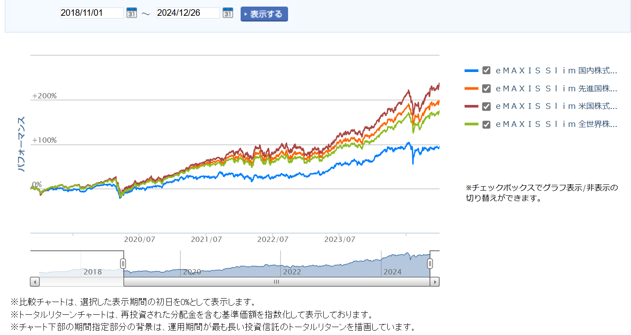The height and width of the screenshot is (335, 631).
Task: Click 0% y-axis label
Action: click(x=37, y=184)
